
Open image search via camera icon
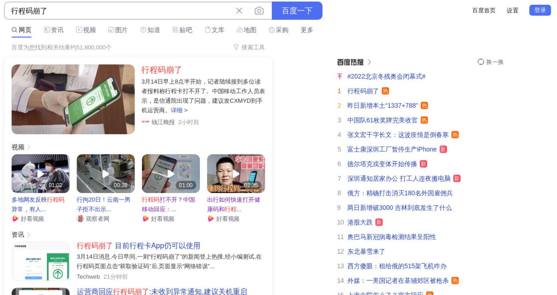tap(259, 11)
